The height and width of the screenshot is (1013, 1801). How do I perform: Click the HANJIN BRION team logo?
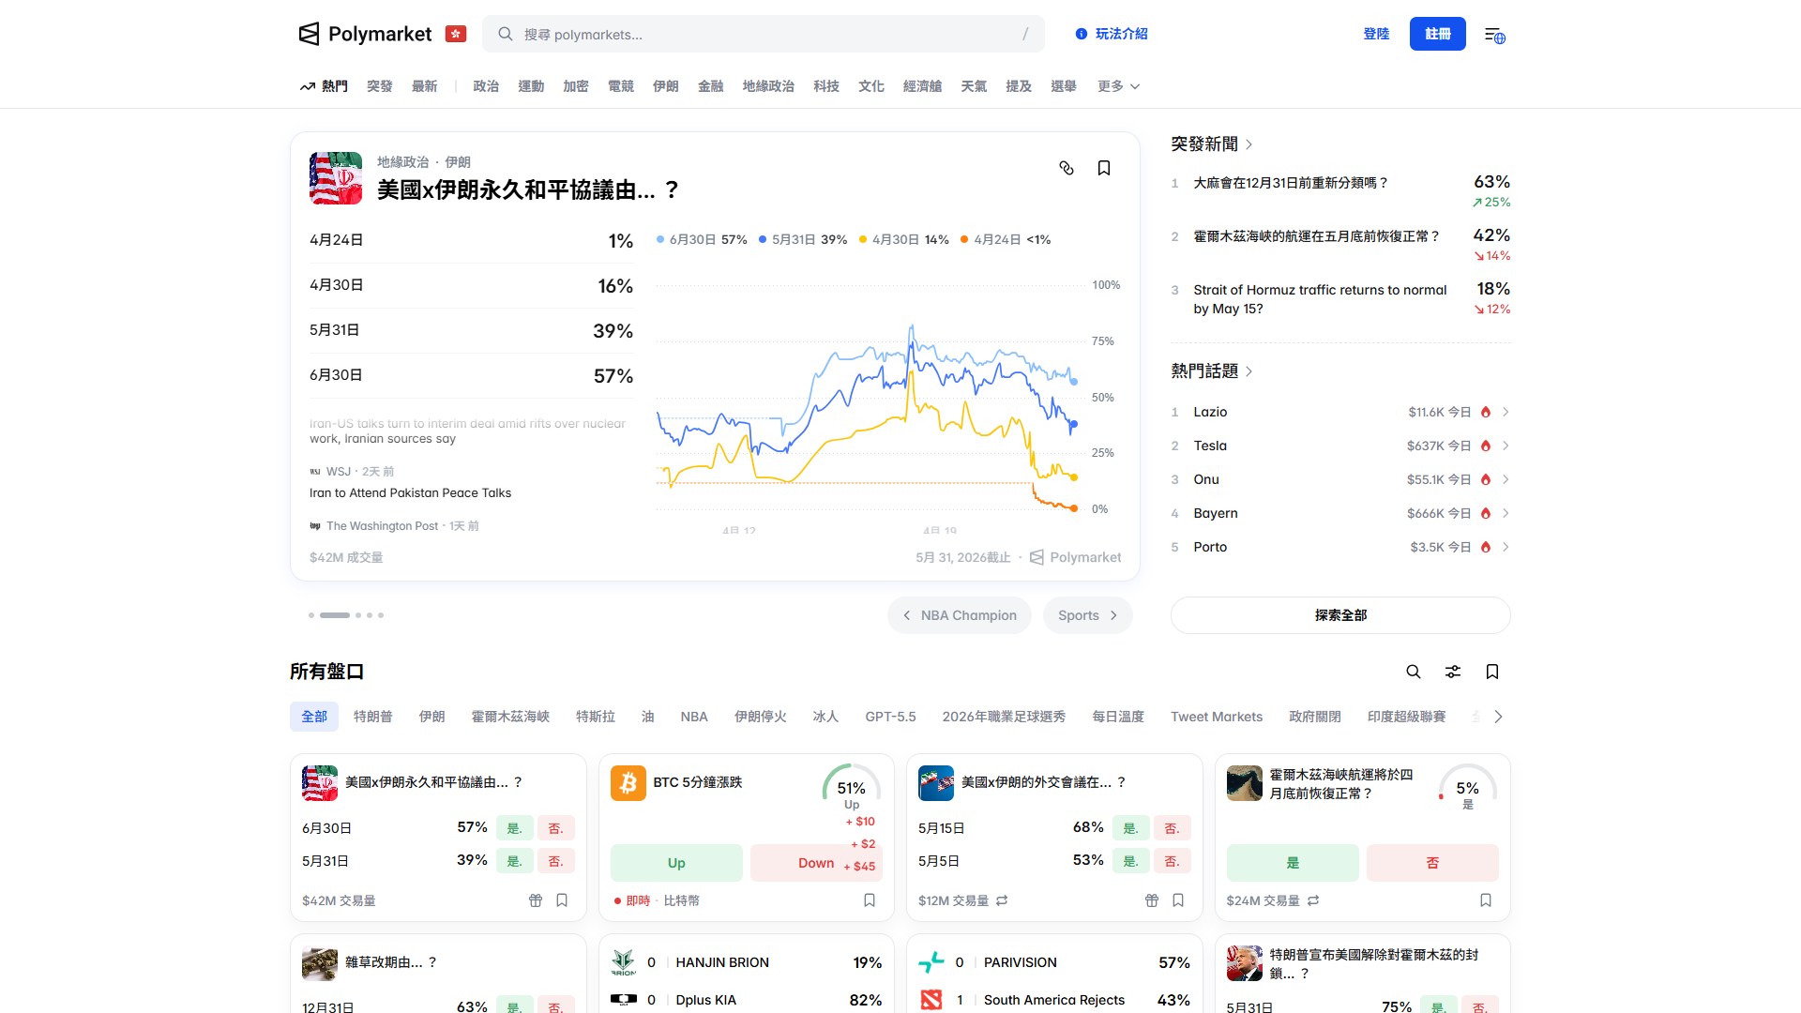624,962
